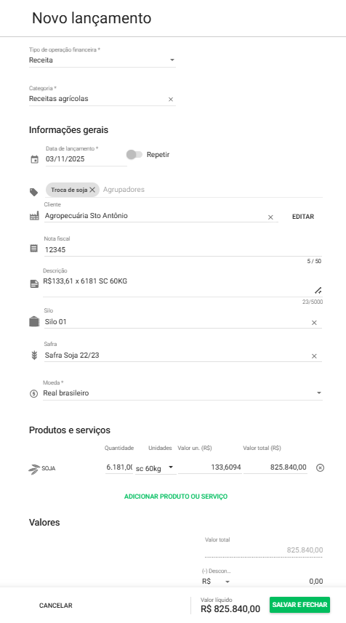Toggle the Repetir switch

pyautogui.click(x=134, y=155)
